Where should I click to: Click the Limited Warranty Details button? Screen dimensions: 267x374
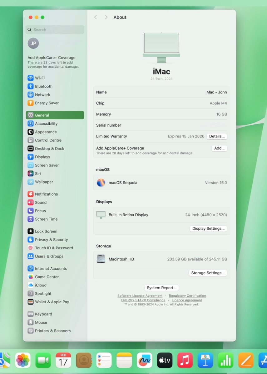pos(217,136)
